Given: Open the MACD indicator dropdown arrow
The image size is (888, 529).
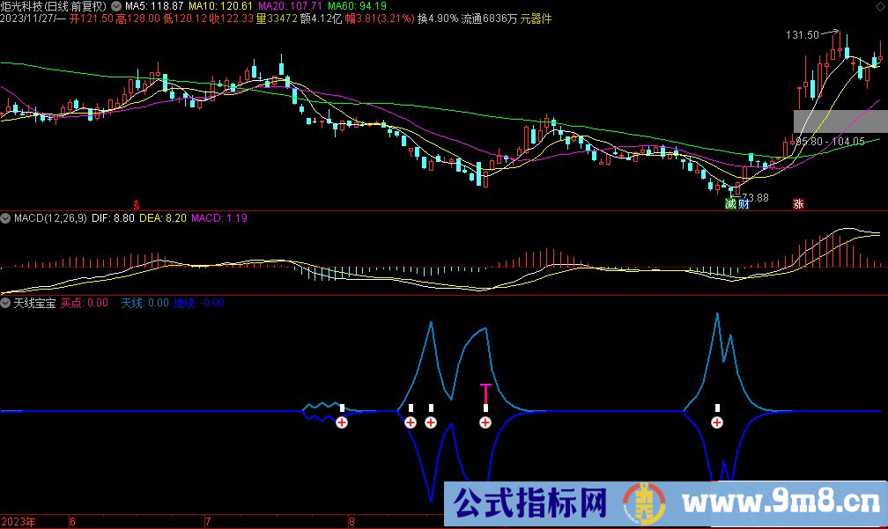Looking at the screenshot, I should pos(5,217).
